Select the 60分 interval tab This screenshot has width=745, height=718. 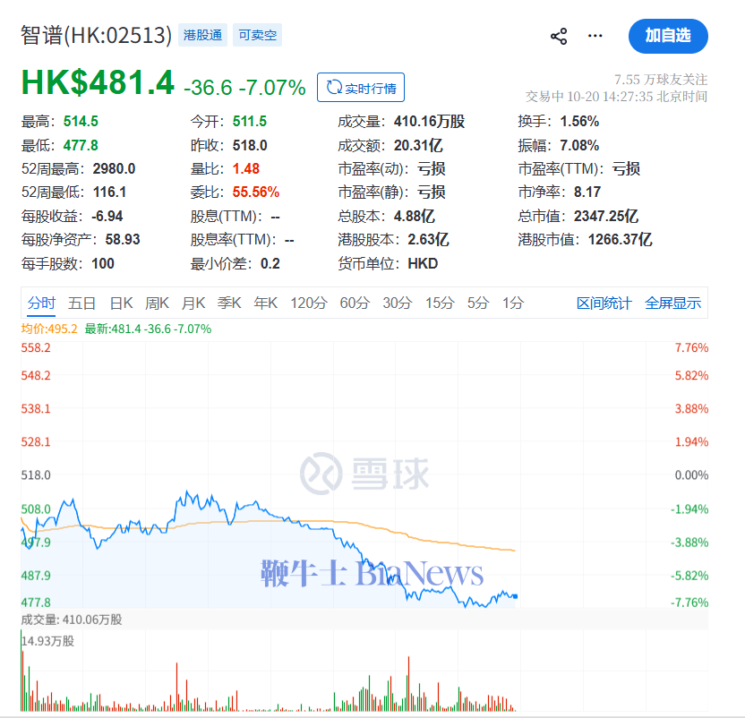point(355,303)
